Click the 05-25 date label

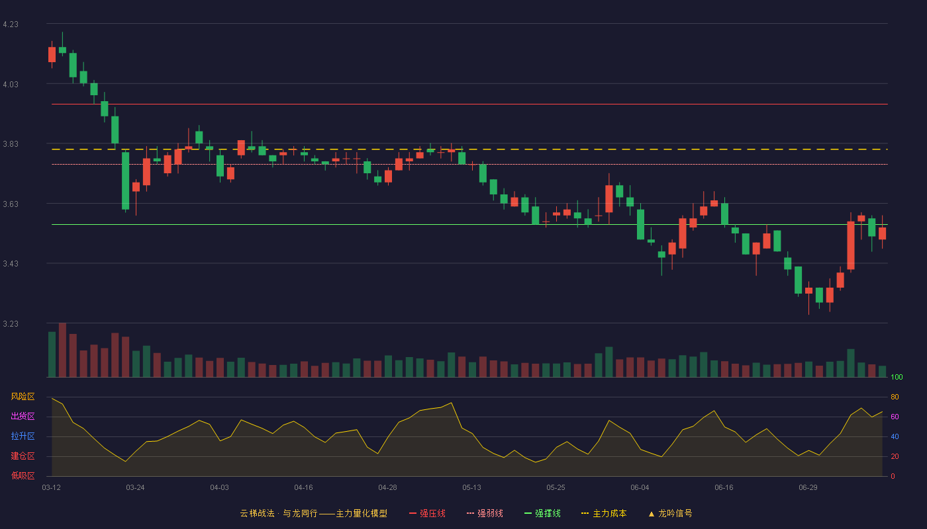click(x=556, y=487)
